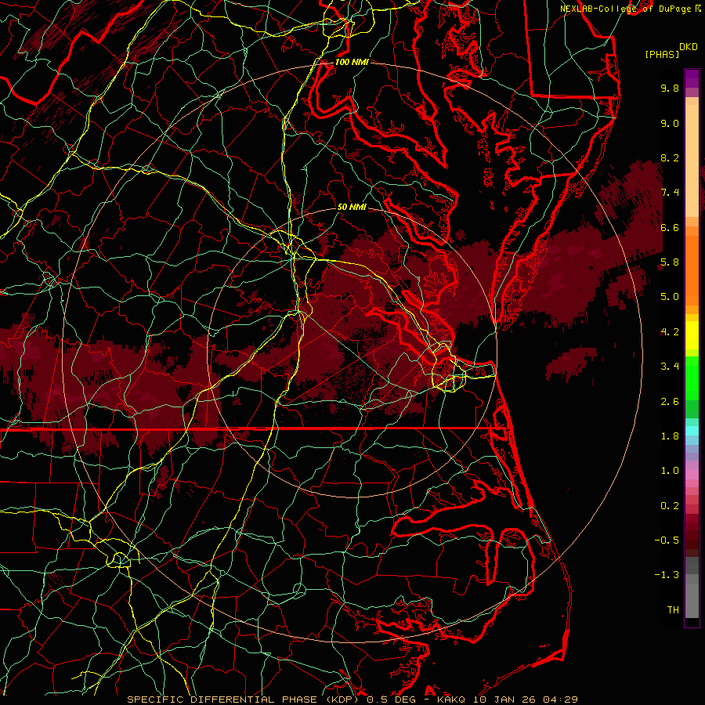The height and width of the screenshot is (705, 705).
Task: Click the 7.4 scale value
Action: point(670,193)
